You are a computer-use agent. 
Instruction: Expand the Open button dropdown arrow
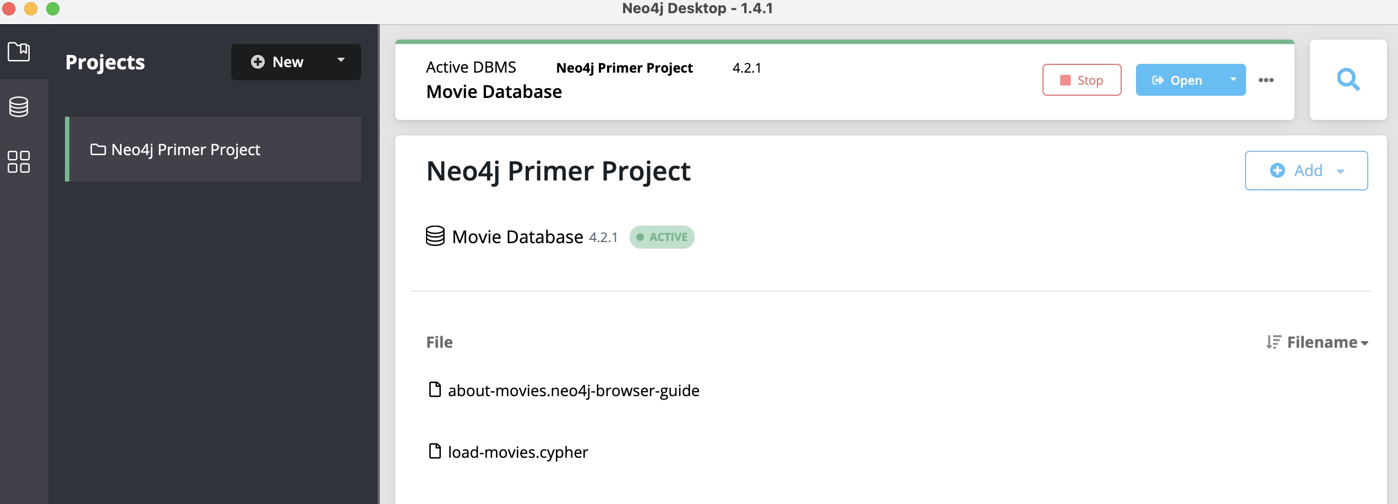click(1233, 80)
